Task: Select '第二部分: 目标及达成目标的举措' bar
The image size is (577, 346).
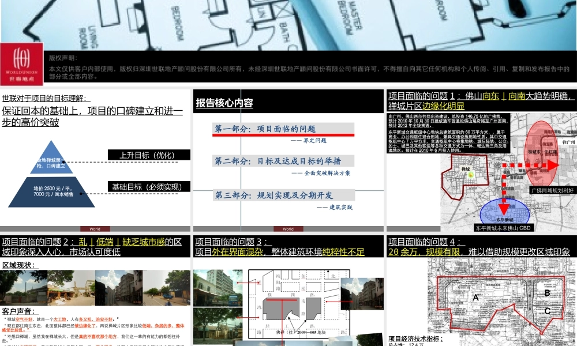Action: (283, 161)
